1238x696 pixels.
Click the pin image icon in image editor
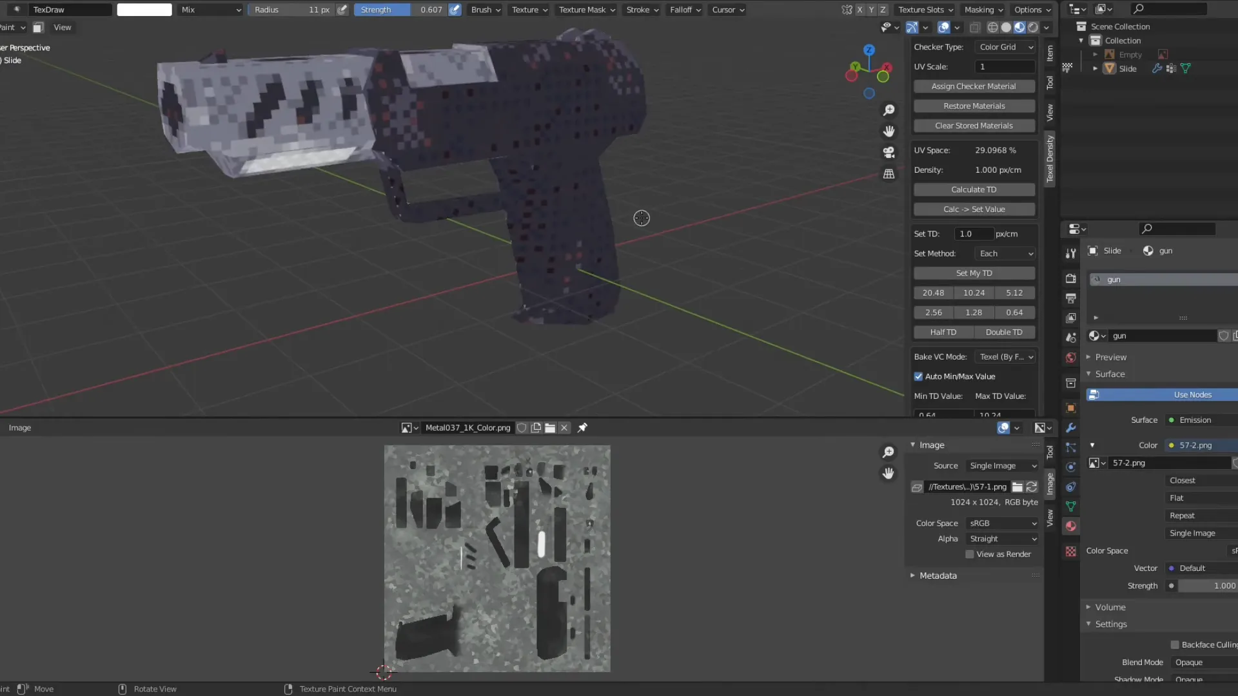(x=582, y=428)
